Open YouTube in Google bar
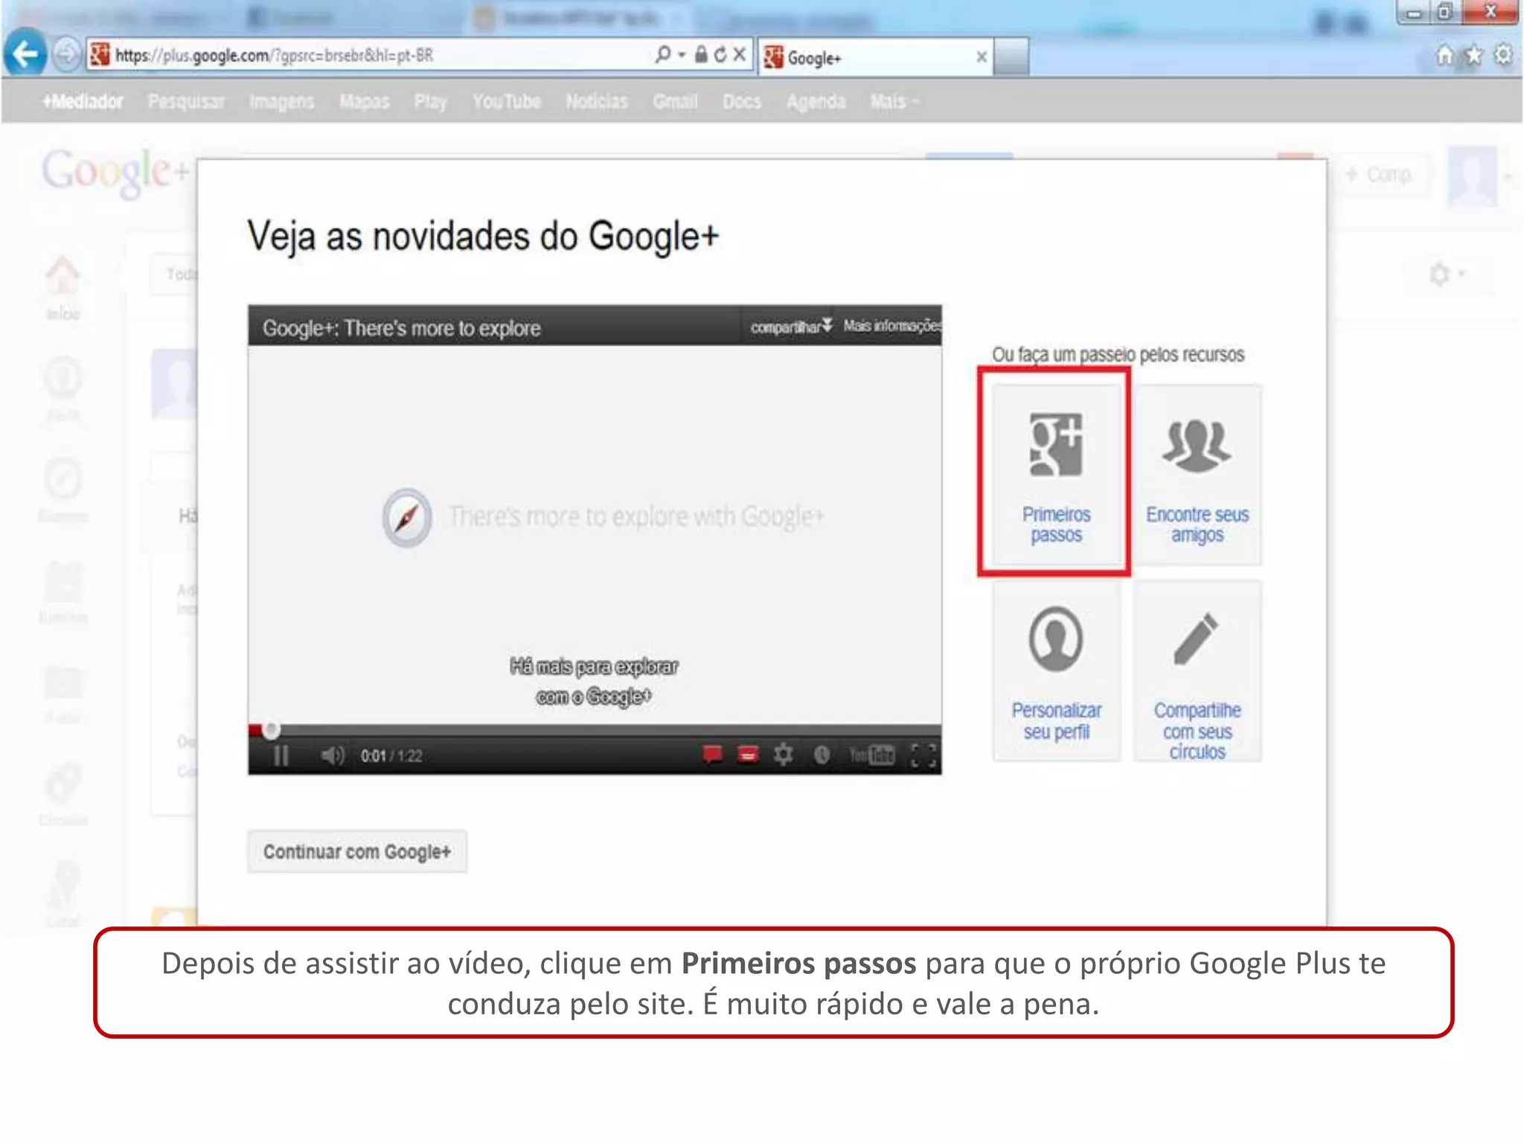This screenshot has height=1143, width=1524. [x=506, y=101]
